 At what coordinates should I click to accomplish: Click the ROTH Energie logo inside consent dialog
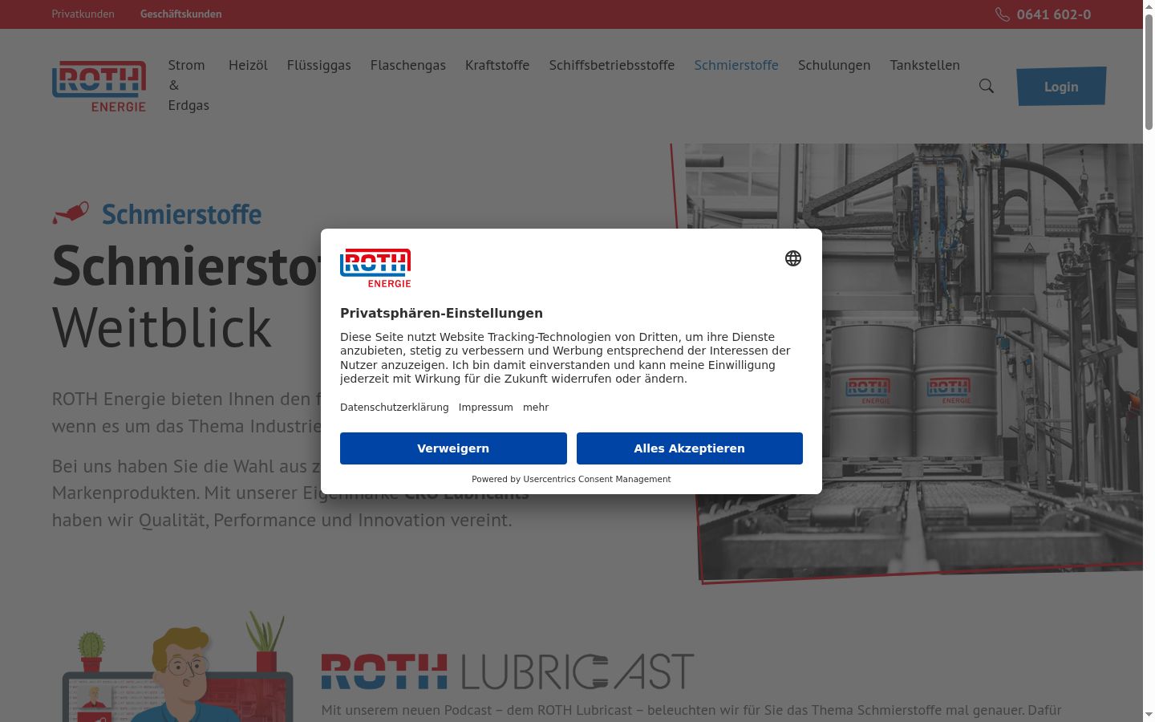click(x=375, y=268)
